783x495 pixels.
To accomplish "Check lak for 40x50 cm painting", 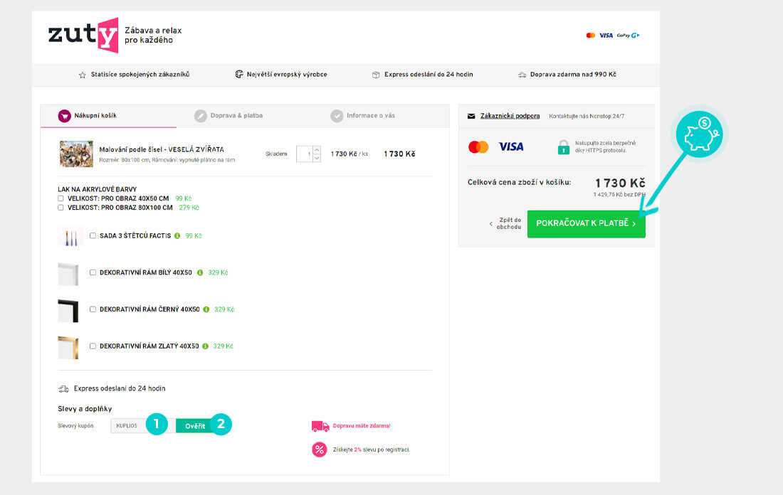I will (x=61, y=198).
